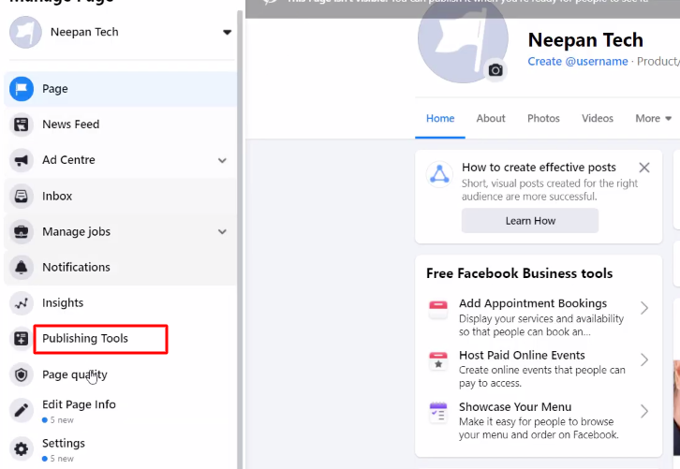Click the Neepan Tech profile picture
This screenshot has height=469, width=680.
(463, 38)
